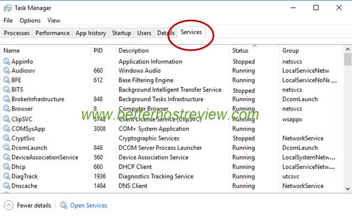Viewport: 352px width, 217px height.
Task: Switch to the Details tab
Action: [166, 33]
